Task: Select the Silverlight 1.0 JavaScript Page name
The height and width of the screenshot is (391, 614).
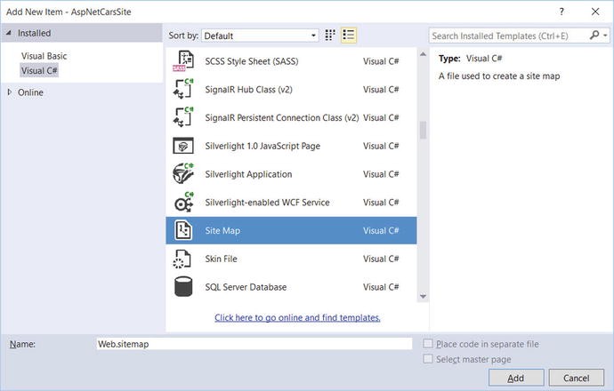Action: [x=263, y=146]
